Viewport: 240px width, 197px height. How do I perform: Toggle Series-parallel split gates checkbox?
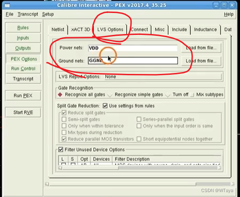(139, 119)
